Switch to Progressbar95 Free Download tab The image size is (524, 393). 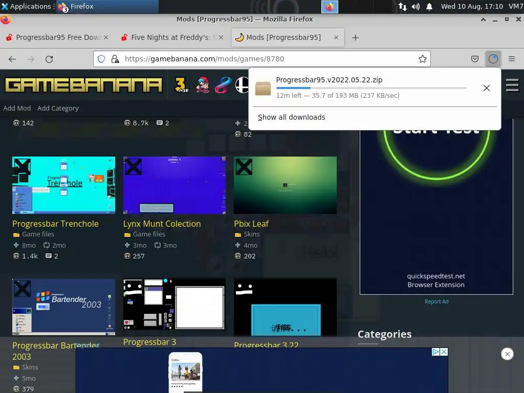pos(57,37)
